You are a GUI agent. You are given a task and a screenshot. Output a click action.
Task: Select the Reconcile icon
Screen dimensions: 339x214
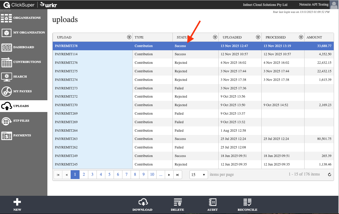pos(247,204)
